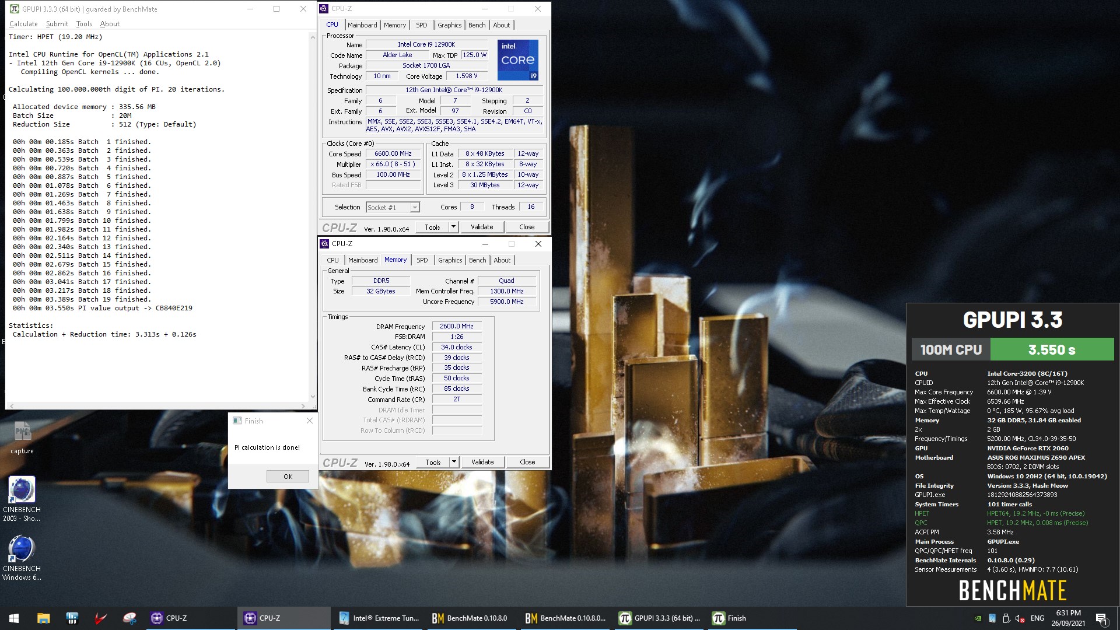This screenshot has width=1120, height=630.
Task: Activate second CPU-Z taskbar button
Action: 284,618
